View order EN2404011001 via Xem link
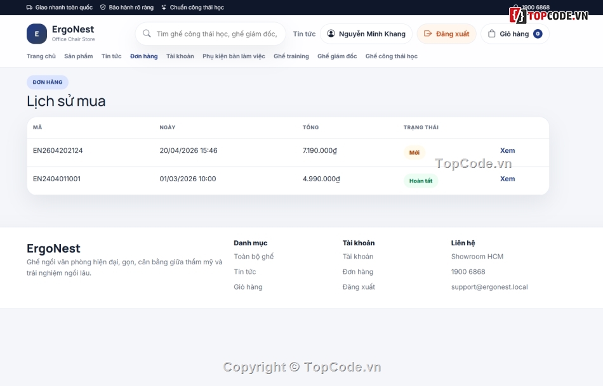 (507, 179)
